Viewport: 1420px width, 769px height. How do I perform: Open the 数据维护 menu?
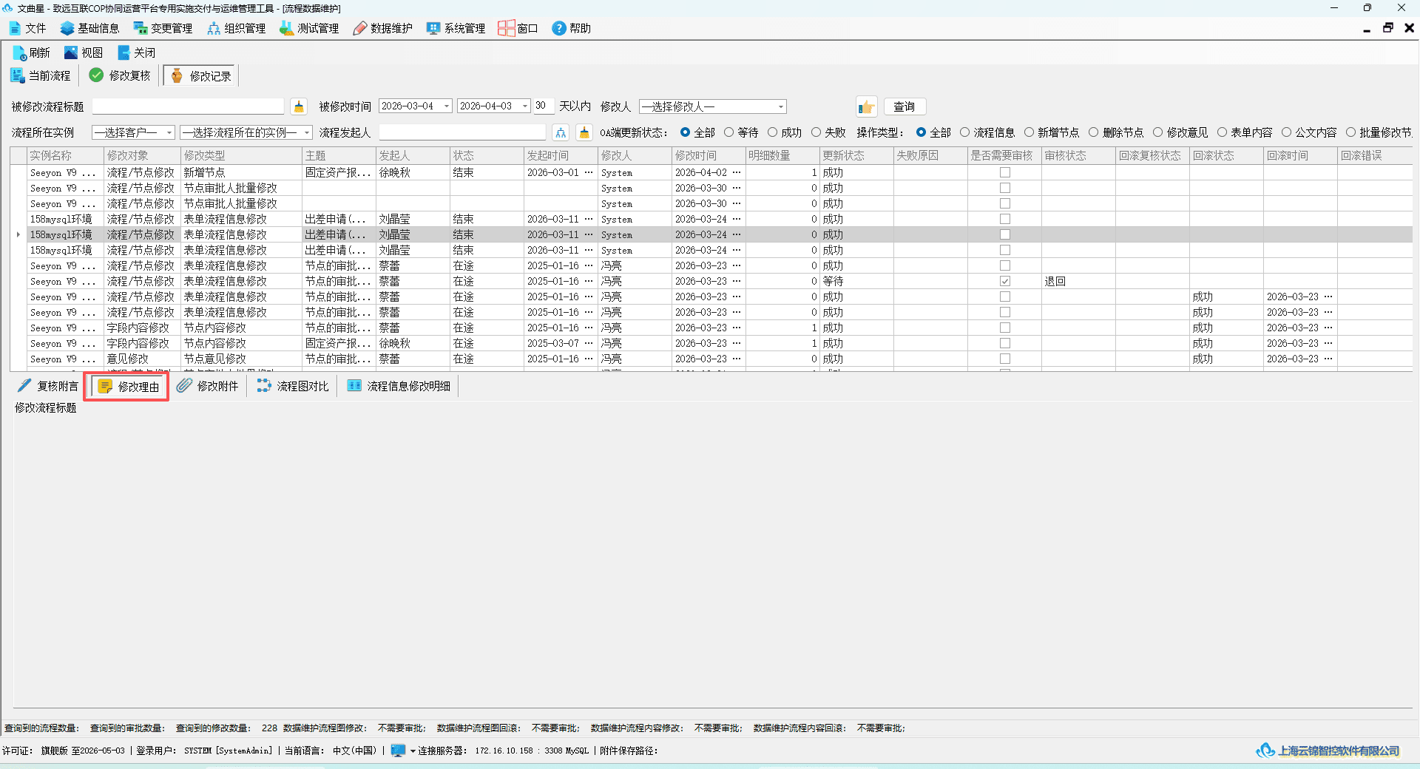pyautogui.click(x=383, y=28)
